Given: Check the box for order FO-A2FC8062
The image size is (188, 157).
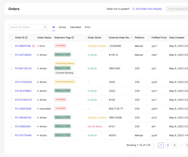Looking at the screenshot, I should point(11,55).
